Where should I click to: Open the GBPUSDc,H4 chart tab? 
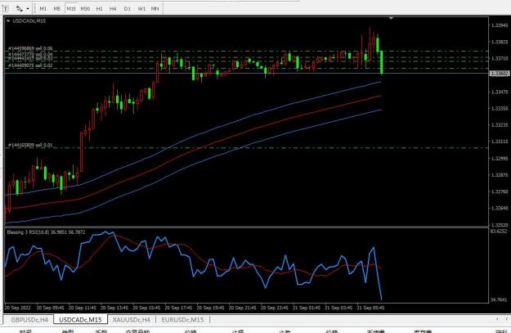pos(29,320)
